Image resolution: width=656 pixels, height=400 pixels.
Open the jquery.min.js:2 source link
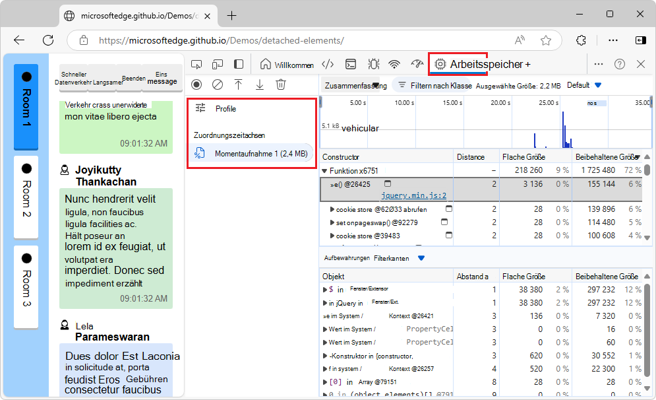coord(413,195)
